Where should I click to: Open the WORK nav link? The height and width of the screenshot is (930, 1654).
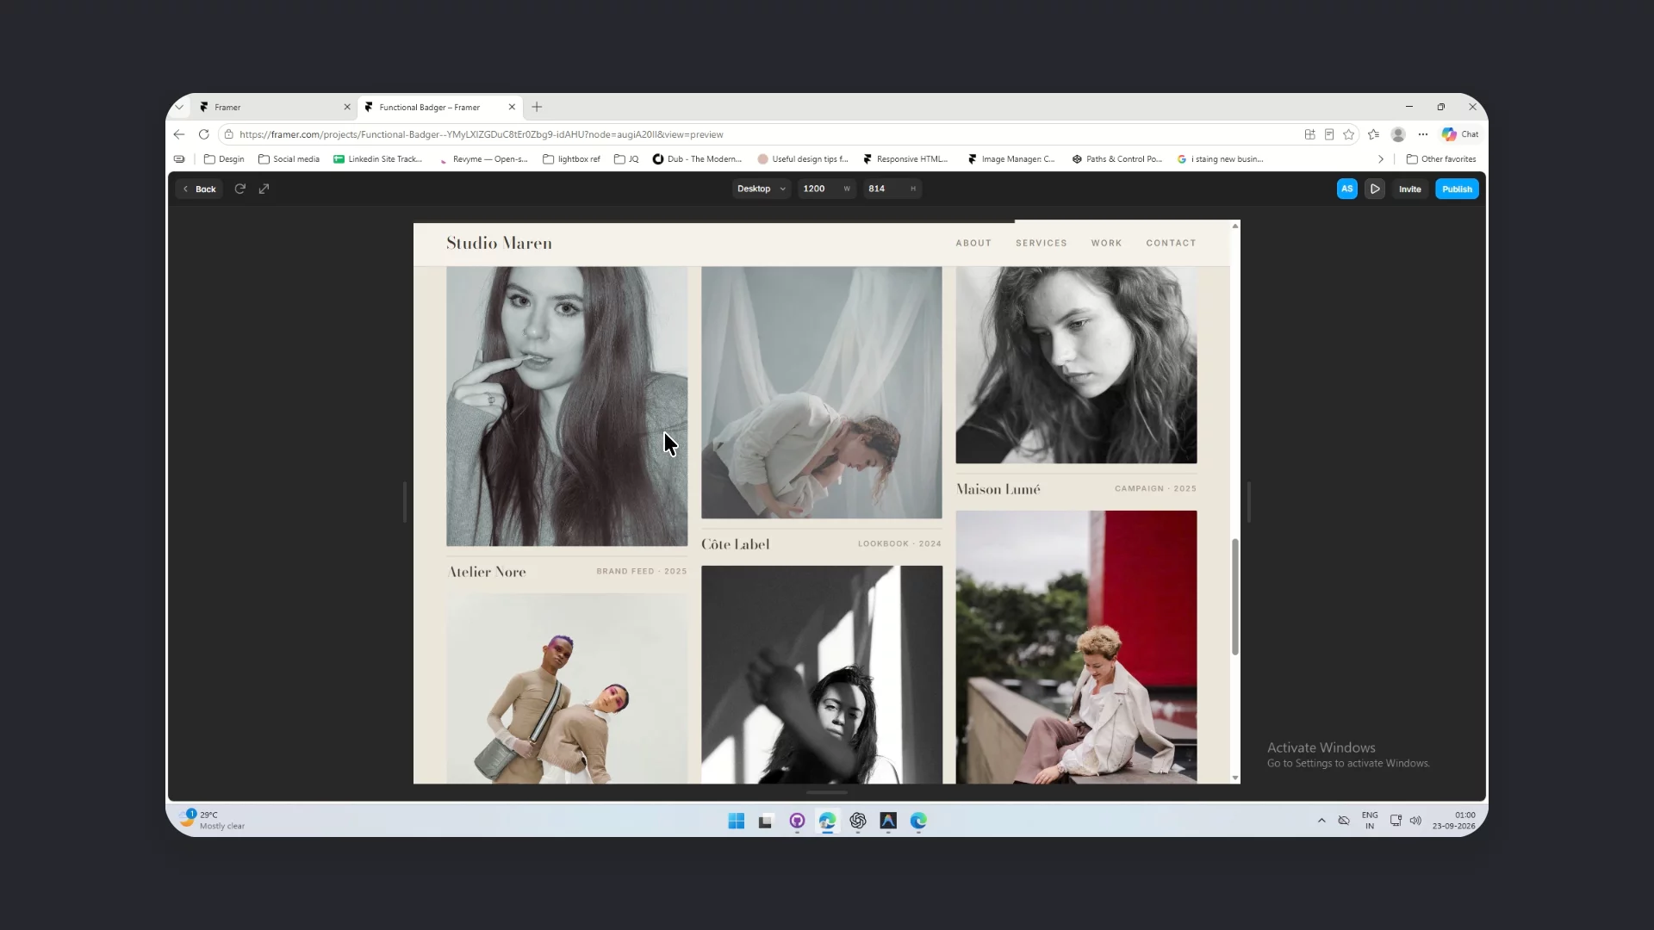tap(1106, 243)
